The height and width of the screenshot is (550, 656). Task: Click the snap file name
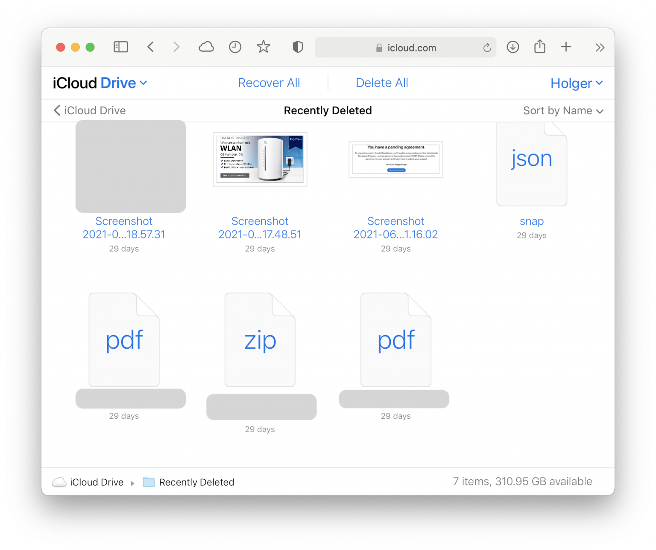pos(532,221)
